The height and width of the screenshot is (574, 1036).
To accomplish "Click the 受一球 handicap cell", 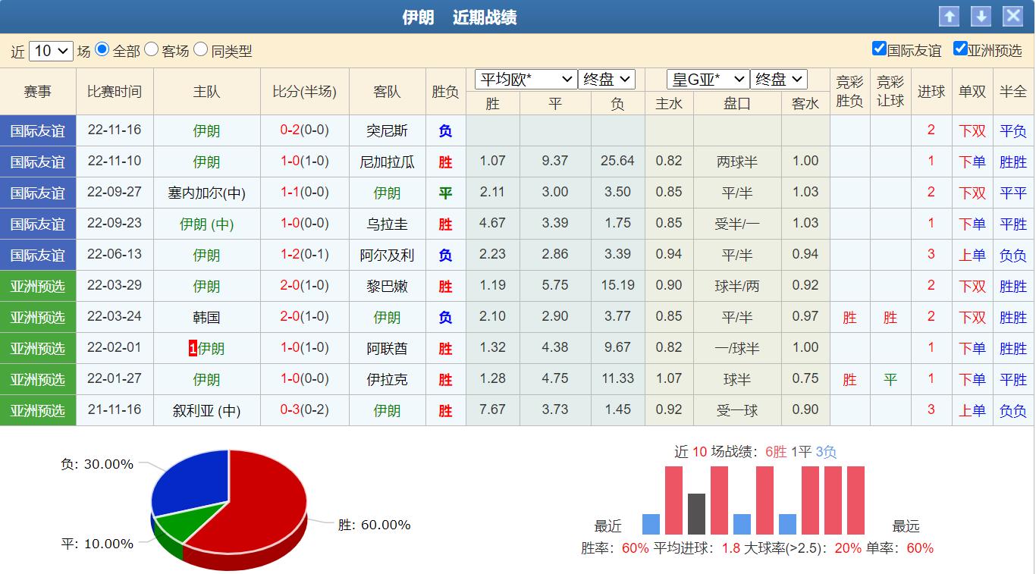I will (737, 411).
